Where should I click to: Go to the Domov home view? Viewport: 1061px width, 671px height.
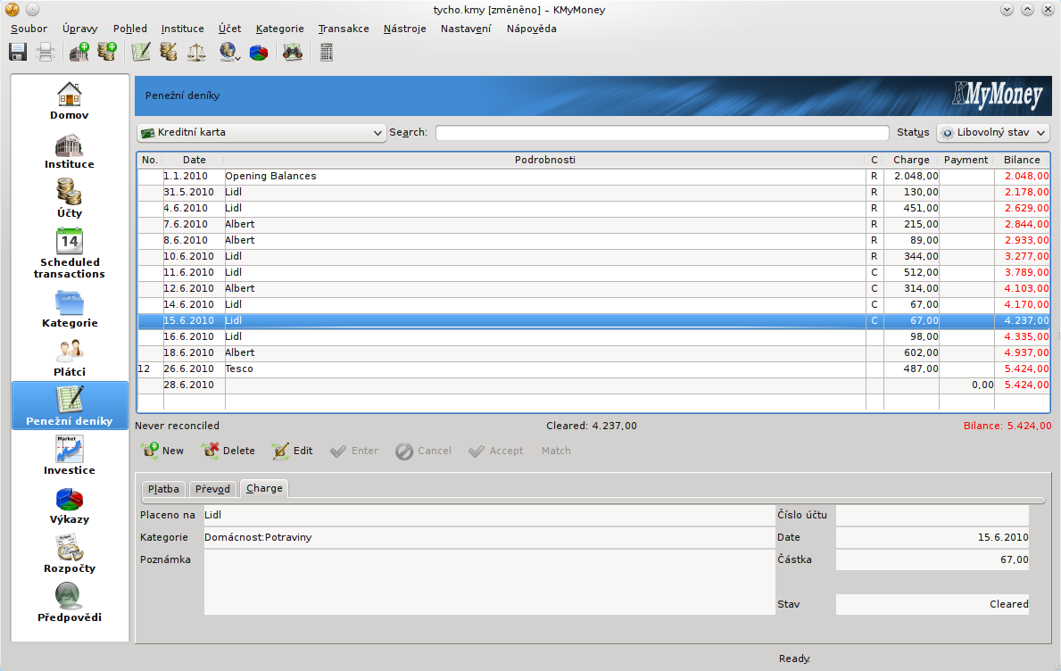[70, 101]
